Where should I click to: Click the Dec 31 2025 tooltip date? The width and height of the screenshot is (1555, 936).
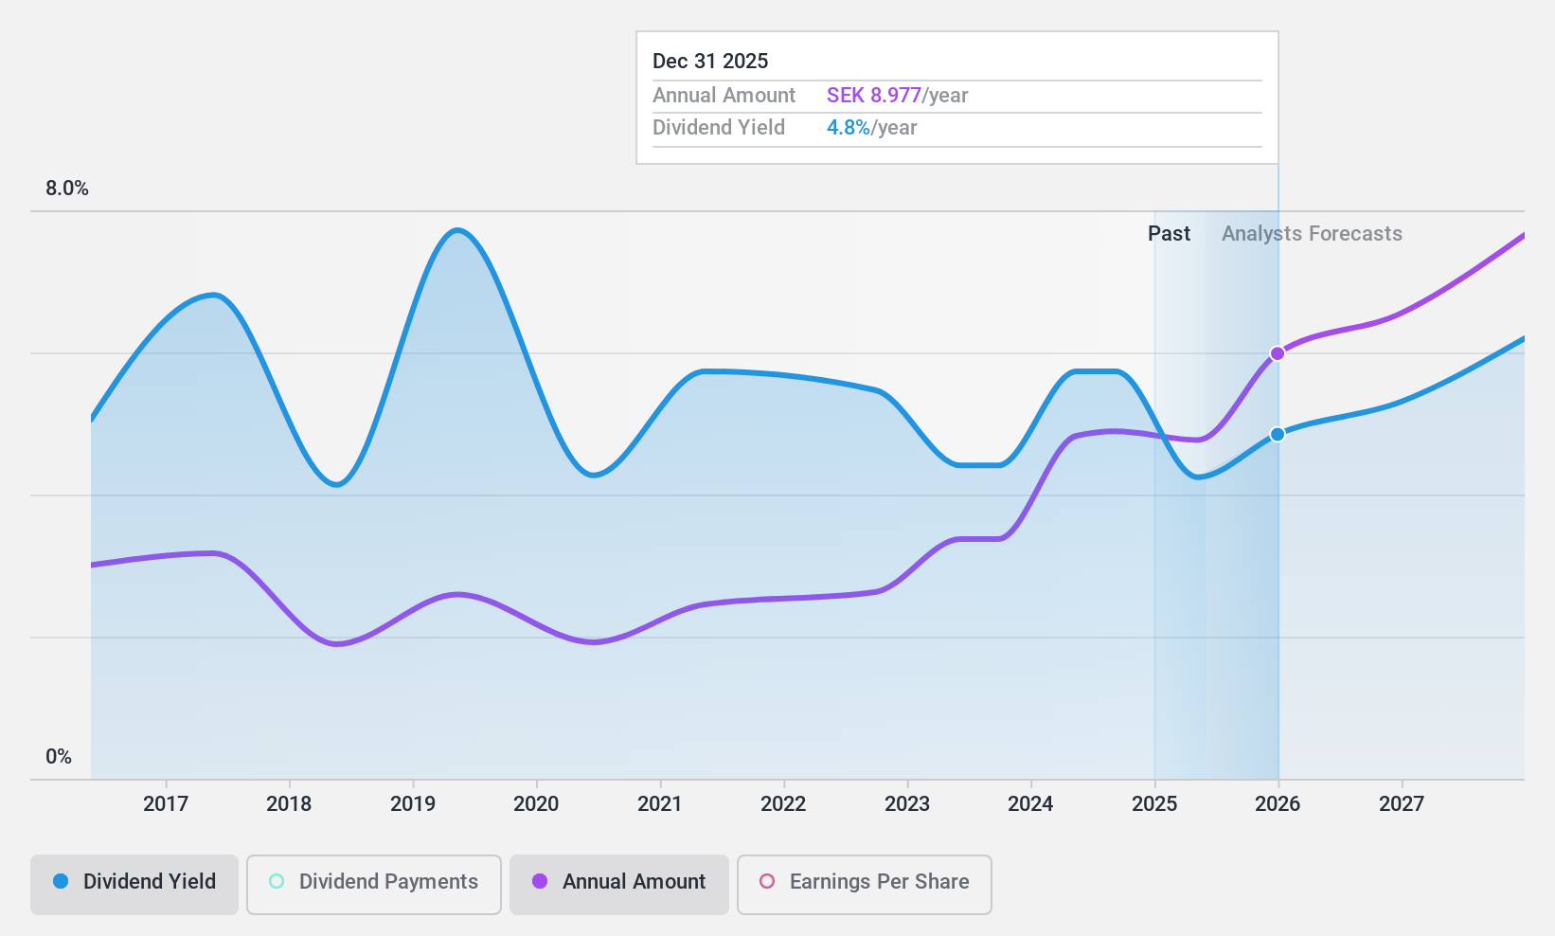pyautogui.click(x=710, y=61)
